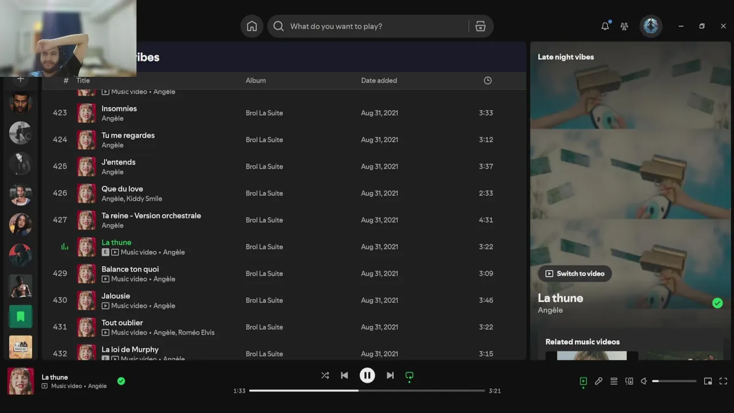Image resolution: width=734 pixels, height=413 pixels.
Task: Open the Jalousie cover thumbnail
Action: pyautogui.click(x=87, y=300)
